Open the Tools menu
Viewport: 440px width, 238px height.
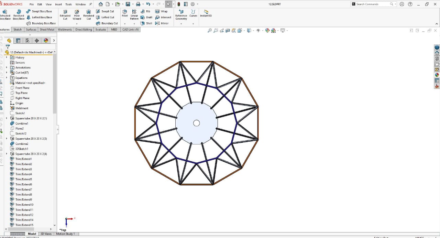click(69, 4)
